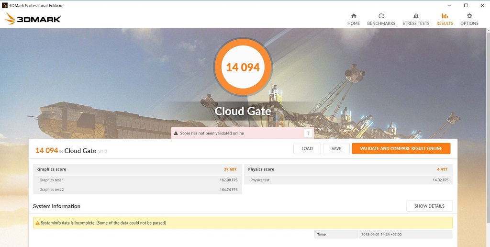Open the Home icon in navigation
The image size is (490, 247).
pyautogui.click(x=354, y=16)
